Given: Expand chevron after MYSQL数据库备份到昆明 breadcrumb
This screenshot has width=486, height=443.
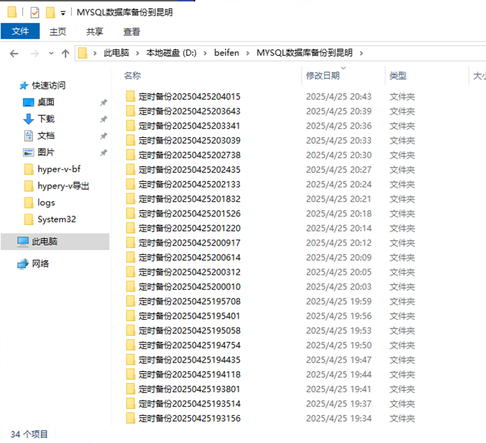Looking at the screenshot, I should (361, 53).
